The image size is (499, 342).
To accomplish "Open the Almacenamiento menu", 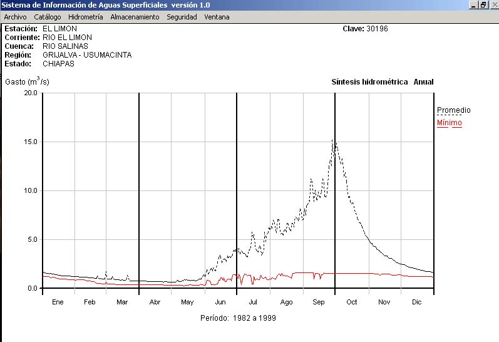I will point(135,17).
